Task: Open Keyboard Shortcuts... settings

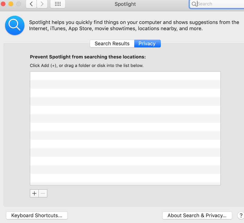Action: coord(37,215)
